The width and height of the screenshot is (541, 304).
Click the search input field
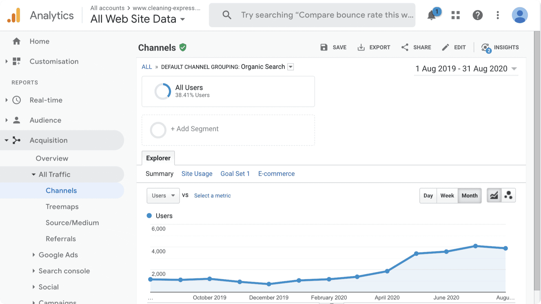[x=327, y=15]
